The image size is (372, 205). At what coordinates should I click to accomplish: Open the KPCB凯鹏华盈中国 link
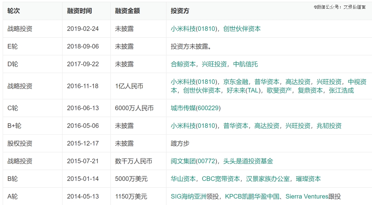252,196
